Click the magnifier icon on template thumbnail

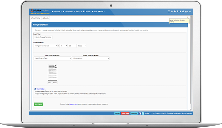point(55,66)
